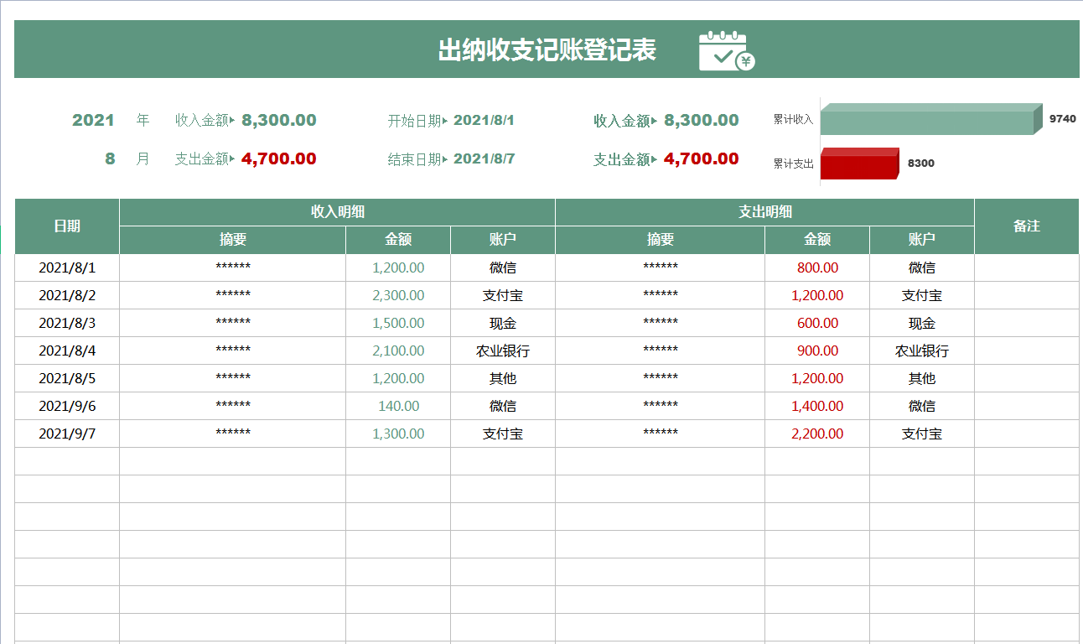Select expense amount 900.00
This screenshot has width=1083, height=644.
point(817,351)
